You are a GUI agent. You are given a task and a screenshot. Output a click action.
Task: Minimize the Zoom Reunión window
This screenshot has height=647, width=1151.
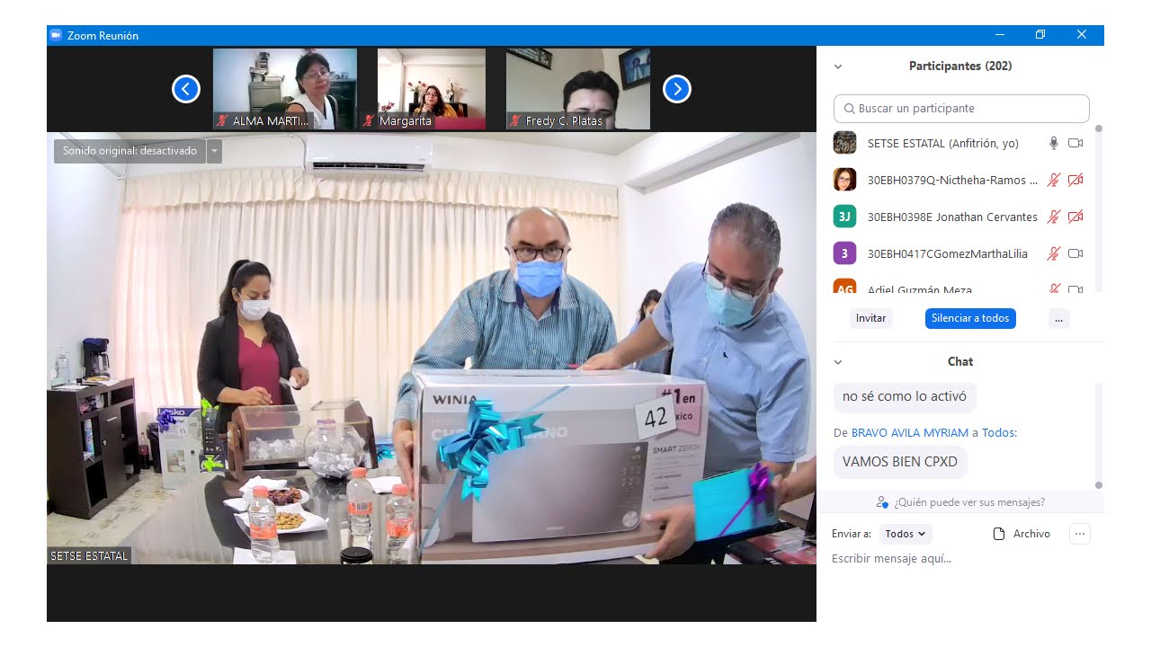coord(1000,35)
